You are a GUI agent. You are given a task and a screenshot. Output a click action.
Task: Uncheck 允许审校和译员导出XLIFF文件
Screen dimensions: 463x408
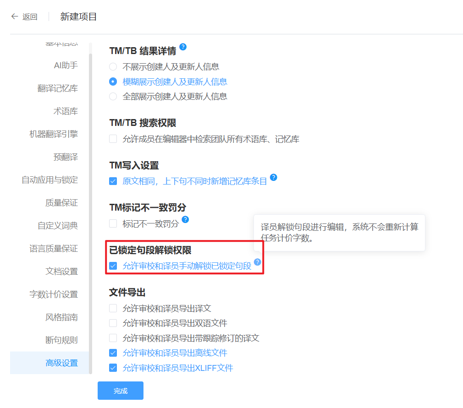pyautogui.click(x=113, y=368)
